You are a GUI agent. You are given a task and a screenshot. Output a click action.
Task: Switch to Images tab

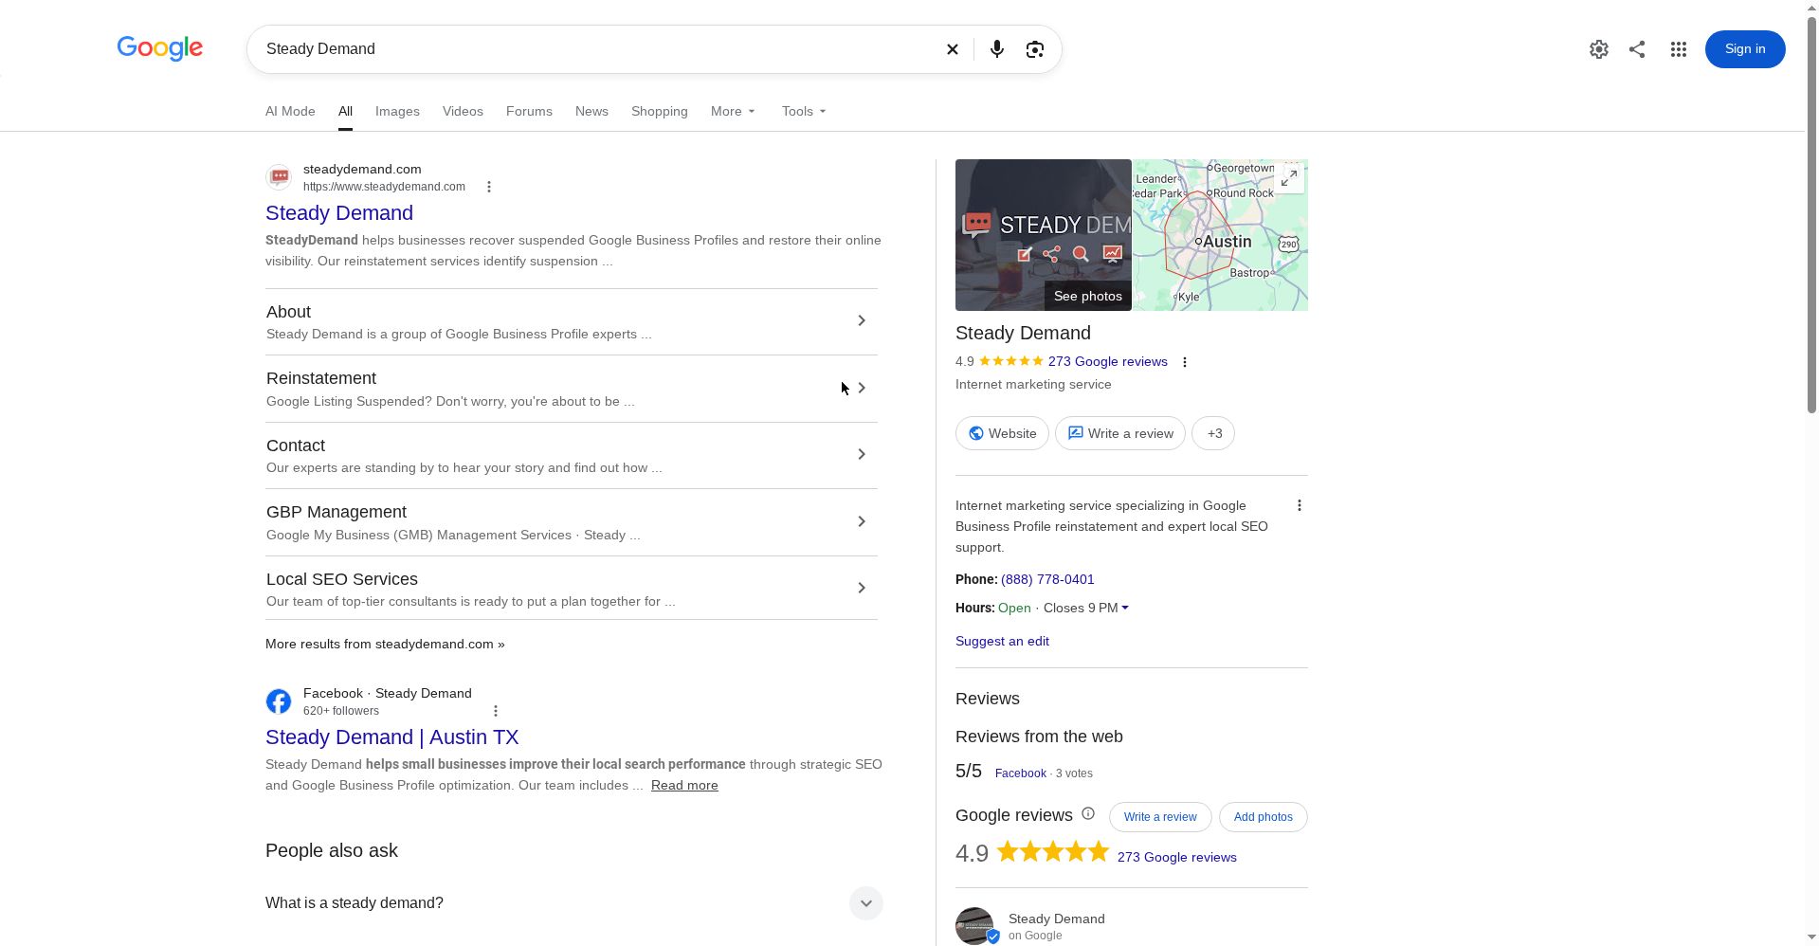pos(397,112)
